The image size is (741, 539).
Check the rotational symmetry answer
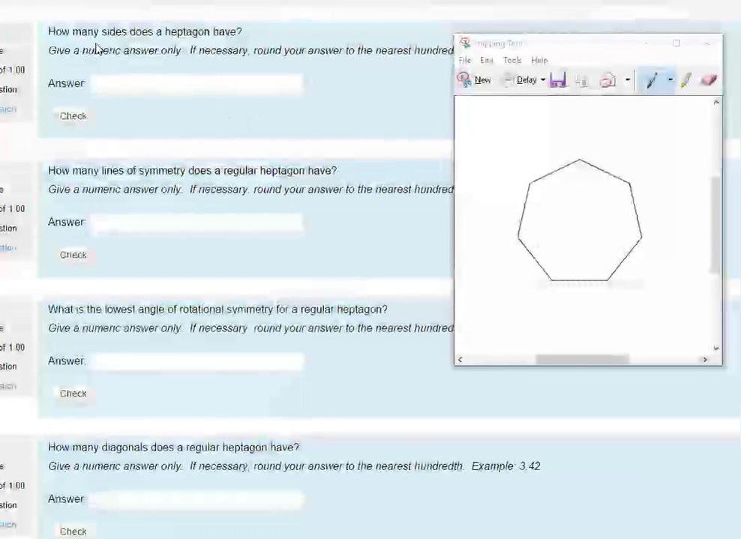coord(73,394)
